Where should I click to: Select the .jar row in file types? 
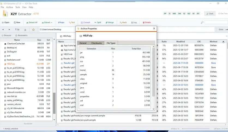click(115, 52)
